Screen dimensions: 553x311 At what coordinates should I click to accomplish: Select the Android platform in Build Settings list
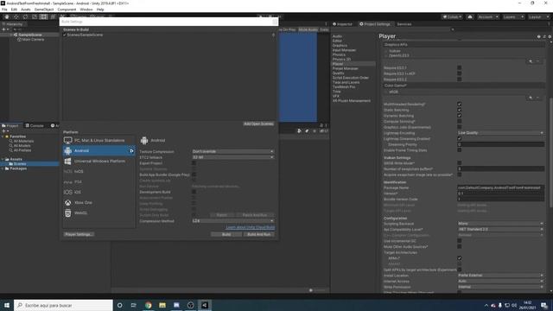coord(99,150)
